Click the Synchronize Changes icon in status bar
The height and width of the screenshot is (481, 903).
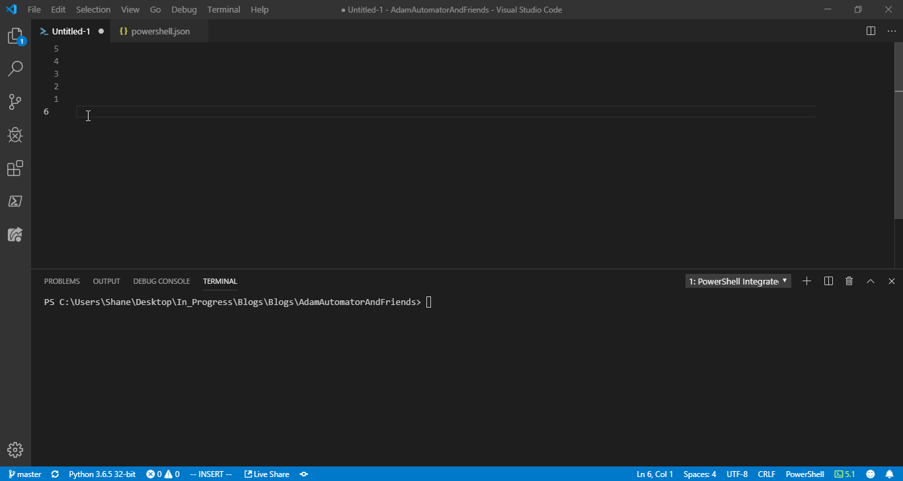tap(55, 474)
